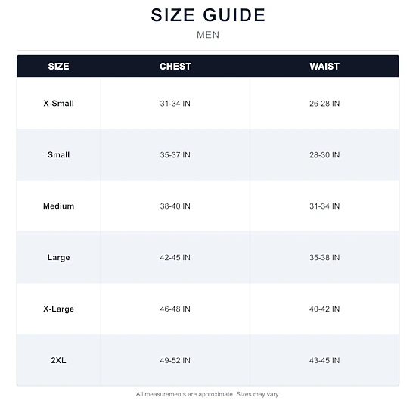This screenshot has width=416, height=416.
Task: Click the SIZE GUIDE title
Action: click(x=208, y=15)
